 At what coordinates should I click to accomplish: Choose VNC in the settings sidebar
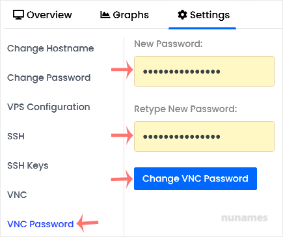(17, 195)
